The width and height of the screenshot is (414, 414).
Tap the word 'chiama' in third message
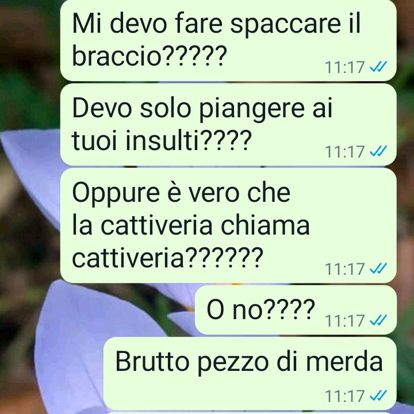pos(265,225)
